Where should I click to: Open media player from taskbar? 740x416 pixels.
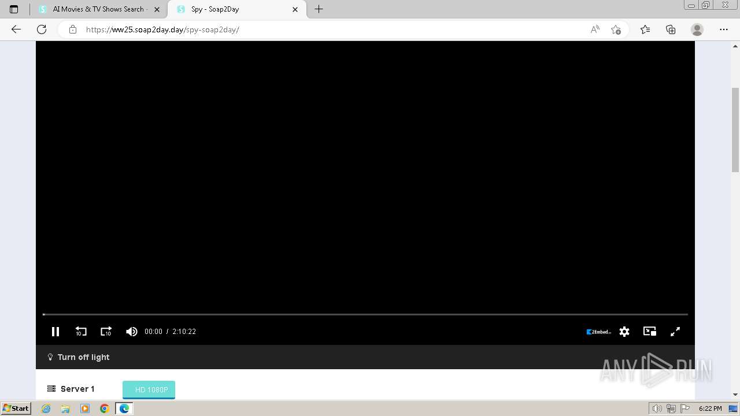pyautogui.click(x=85, y=408)
